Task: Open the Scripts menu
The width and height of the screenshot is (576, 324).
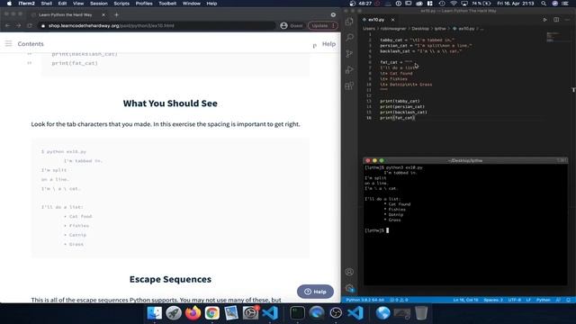Action: pos(121,4)
